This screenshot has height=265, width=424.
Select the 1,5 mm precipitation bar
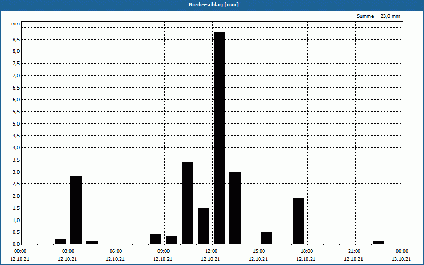[204, 226]
